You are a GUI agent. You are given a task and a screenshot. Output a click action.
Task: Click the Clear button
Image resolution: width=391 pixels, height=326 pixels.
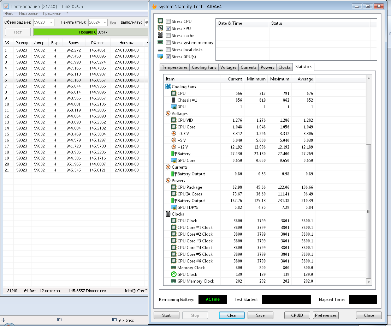pyautogui.click(x=232, y=315)
